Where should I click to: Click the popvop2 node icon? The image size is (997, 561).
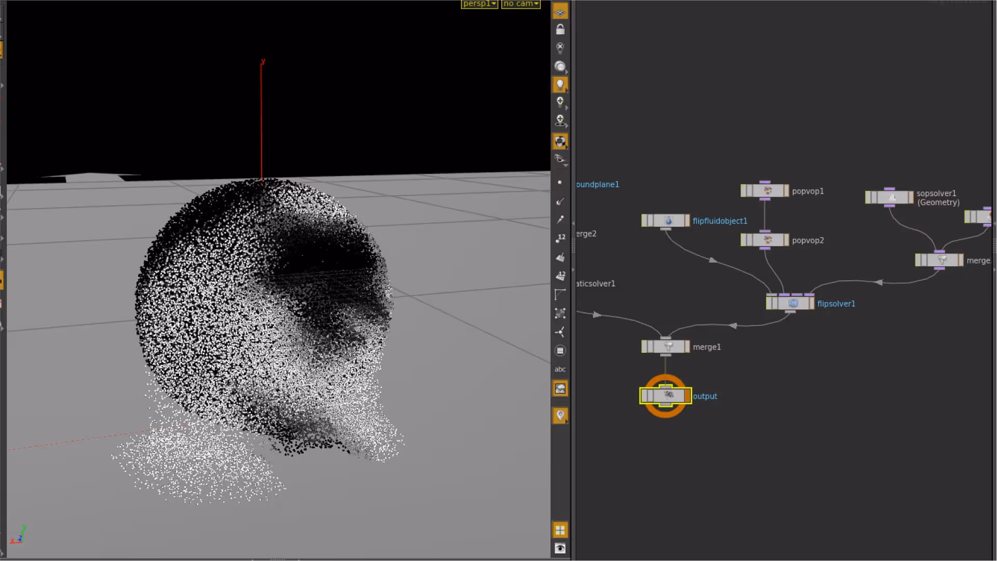[768, 240]
